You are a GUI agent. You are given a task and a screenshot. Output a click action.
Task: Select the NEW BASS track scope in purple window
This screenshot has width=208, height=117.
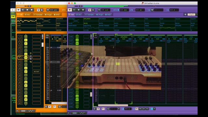click(x=76, y=28)
